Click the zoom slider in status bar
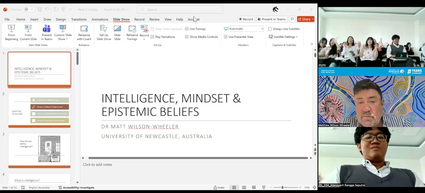 [283, 187]
